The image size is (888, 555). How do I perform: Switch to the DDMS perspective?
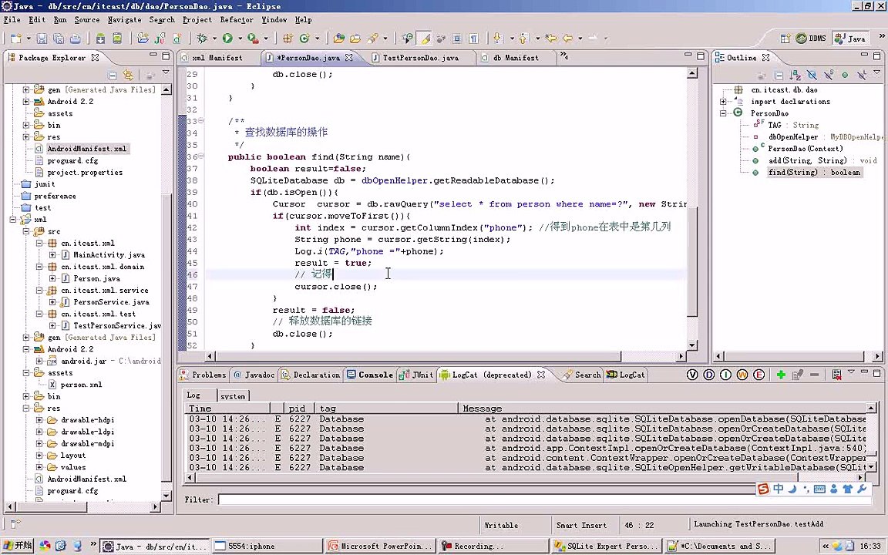point(811,39)
